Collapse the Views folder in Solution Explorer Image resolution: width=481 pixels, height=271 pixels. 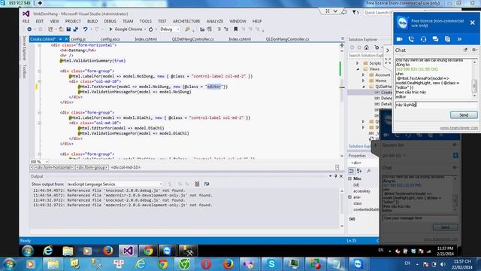coord(358,69)
